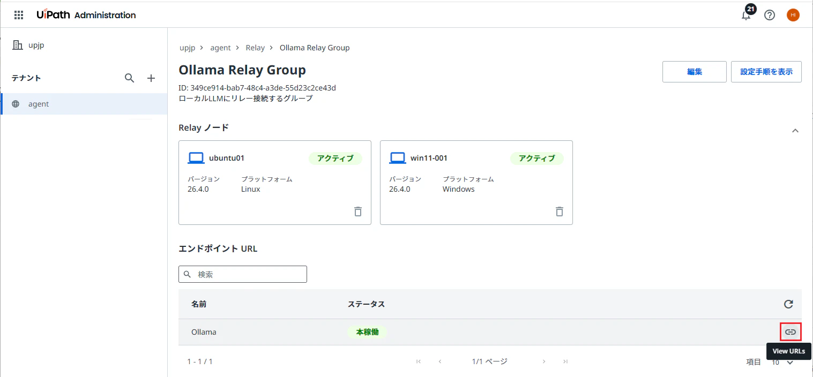Select the agent tenant in sidebar
This screenshot has height=377, width=813.
pos(84,104)
